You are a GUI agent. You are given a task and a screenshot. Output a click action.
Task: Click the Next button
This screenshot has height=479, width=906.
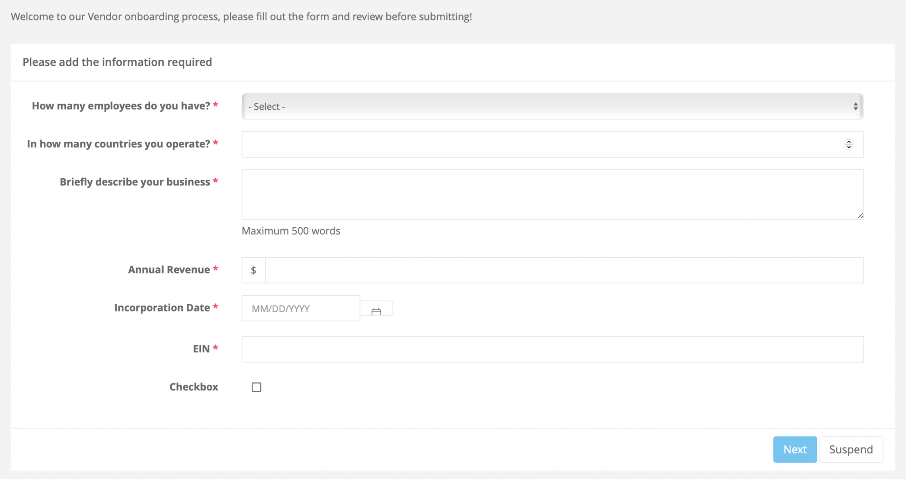coord(795,449)
